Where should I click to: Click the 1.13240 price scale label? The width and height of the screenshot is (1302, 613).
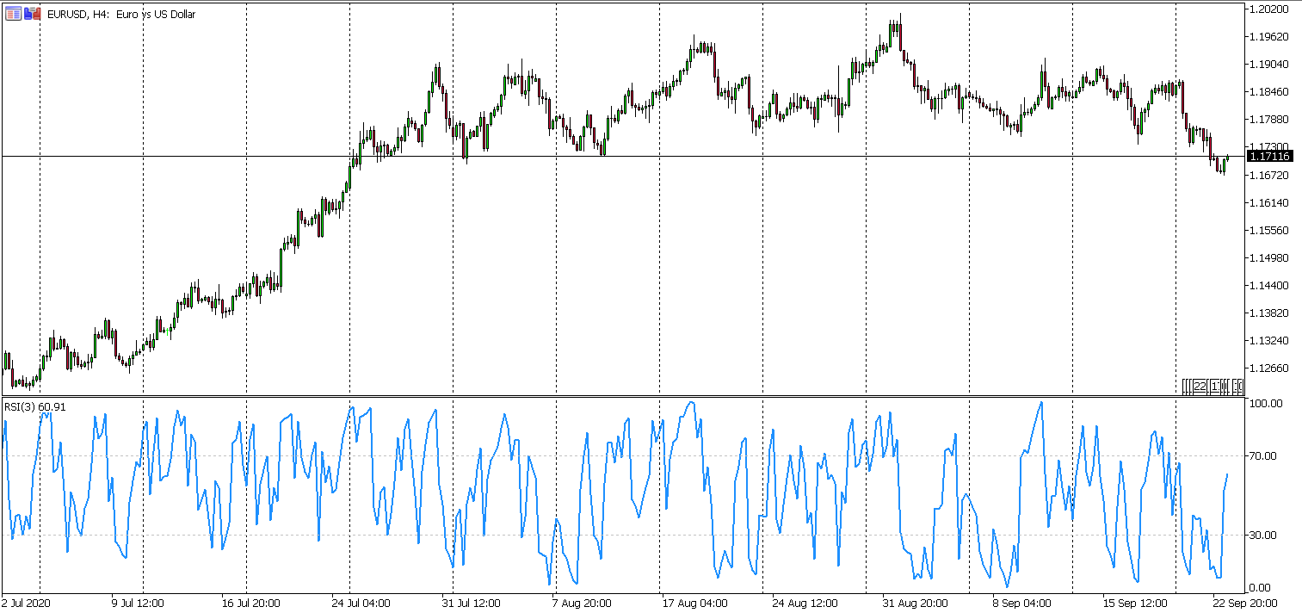[x=1268, y=340]
